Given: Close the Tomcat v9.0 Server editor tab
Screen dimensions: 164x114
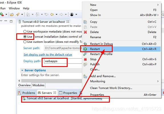Looking at the screenshot, I should tap(68, 22).
